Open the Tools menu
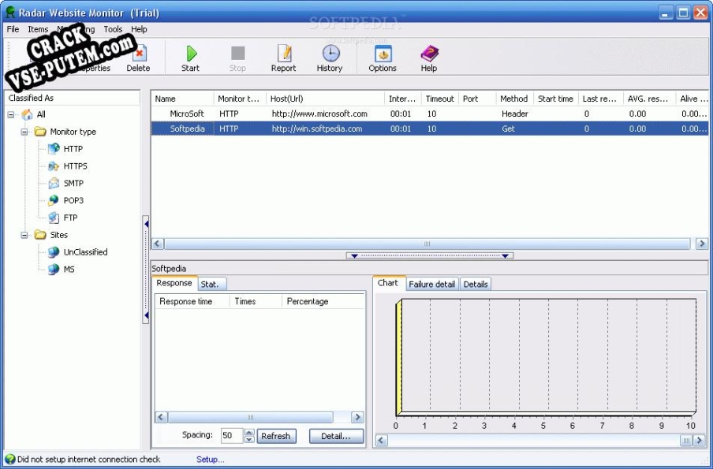This screenshot has width=713, height=469. pyautogui.click(x=113, y=29)
